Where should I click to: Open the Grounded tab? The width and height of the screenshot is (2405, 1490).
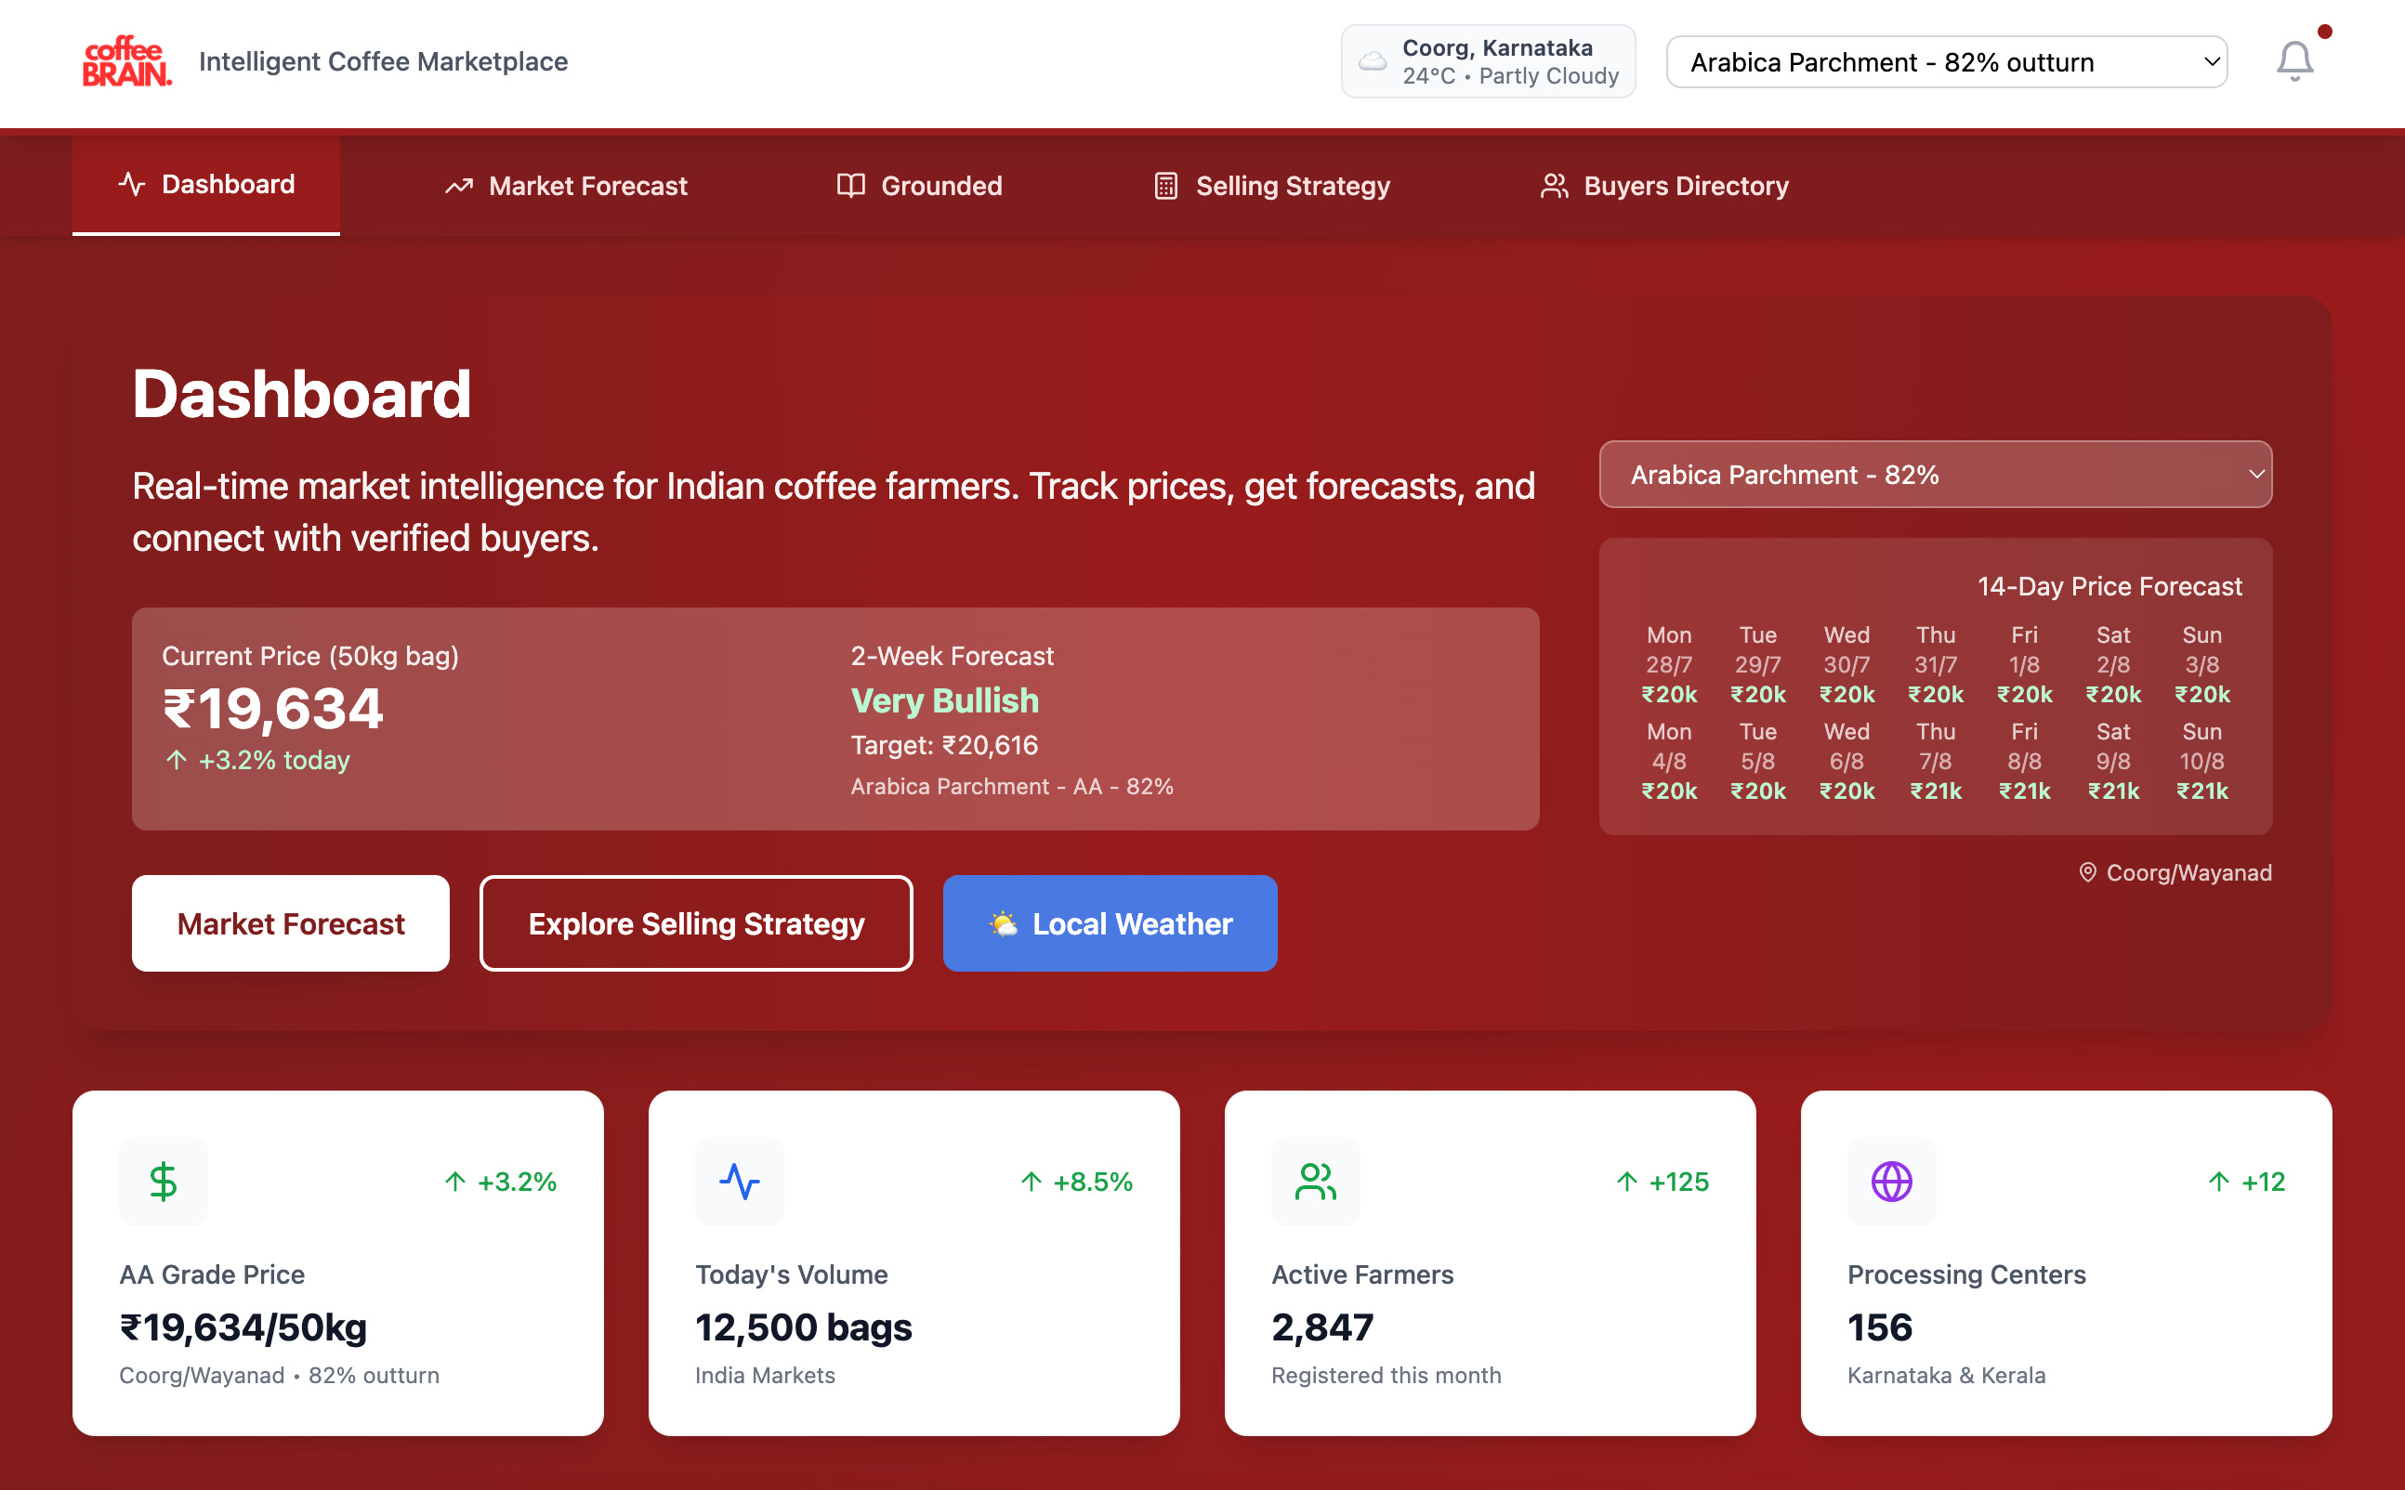[919, 185]
